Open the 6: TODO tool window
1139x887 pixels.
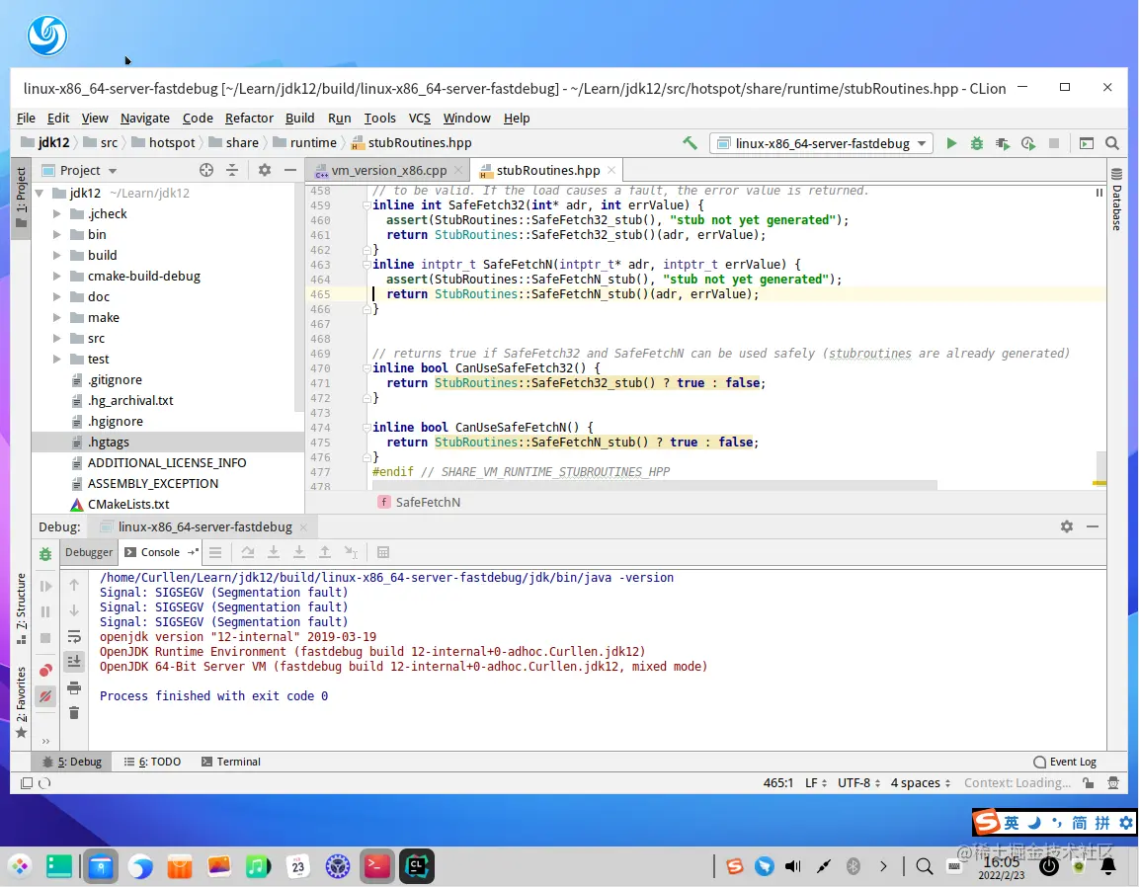(152, 762)
